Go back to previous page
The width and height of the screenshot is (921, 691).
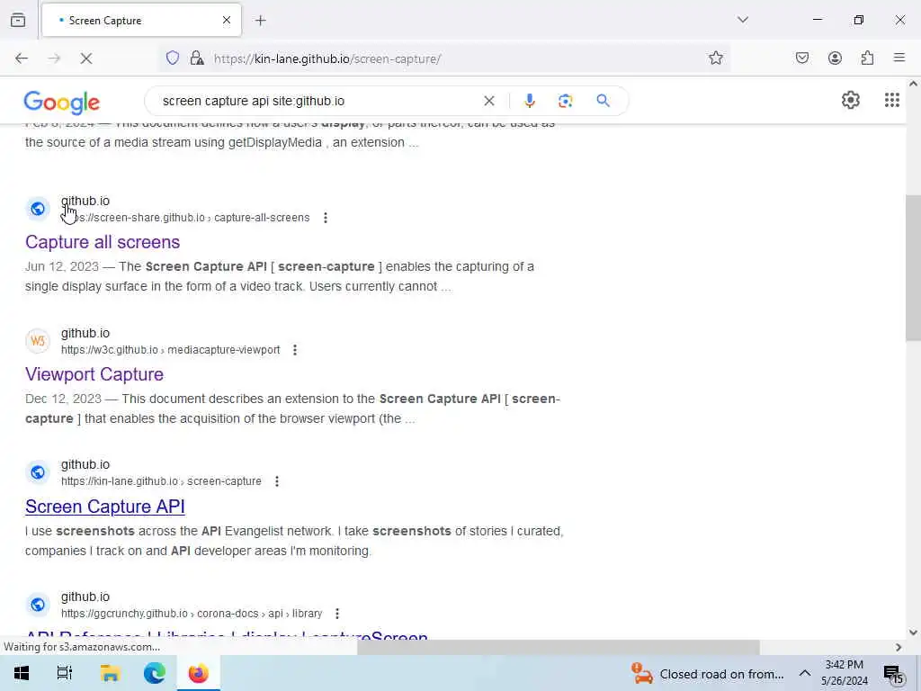pos(22,58)
